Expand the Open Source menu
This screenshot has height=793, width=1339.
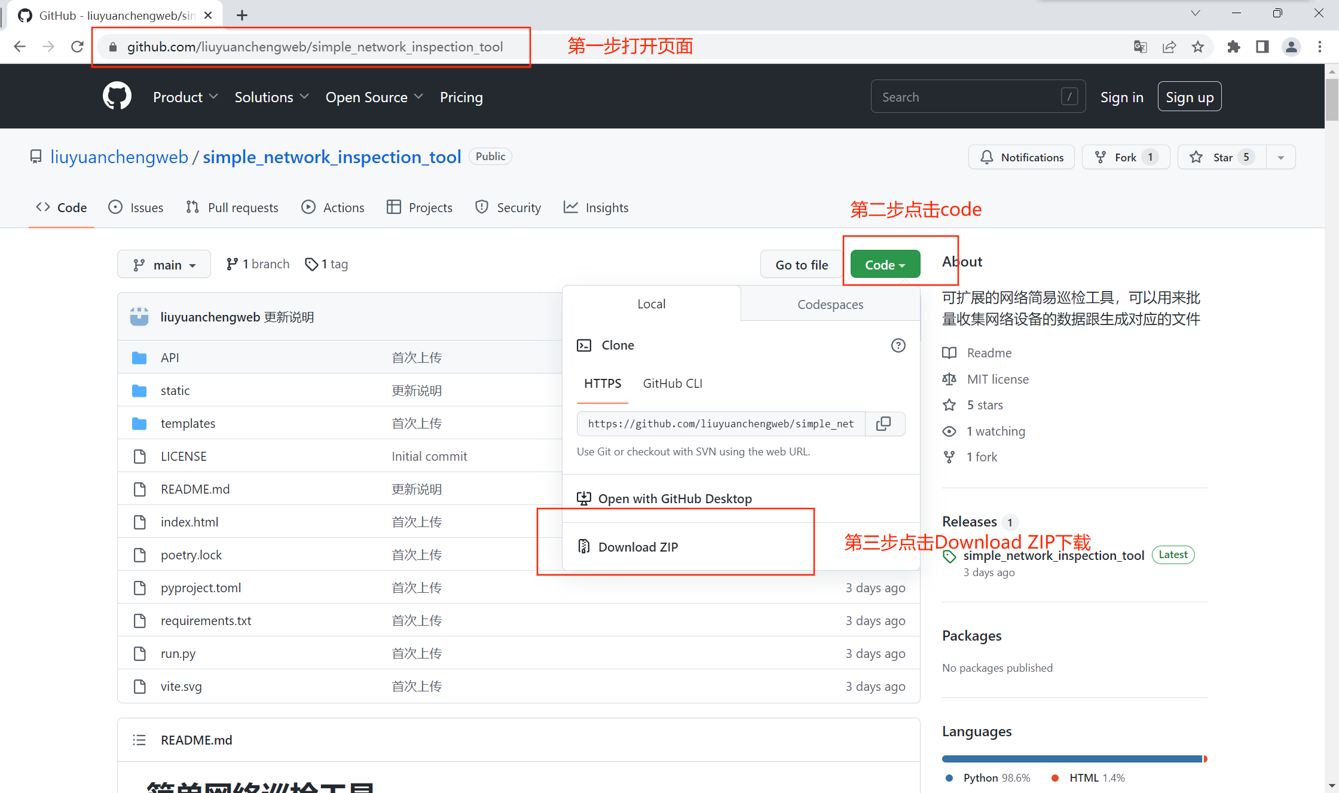374,97
